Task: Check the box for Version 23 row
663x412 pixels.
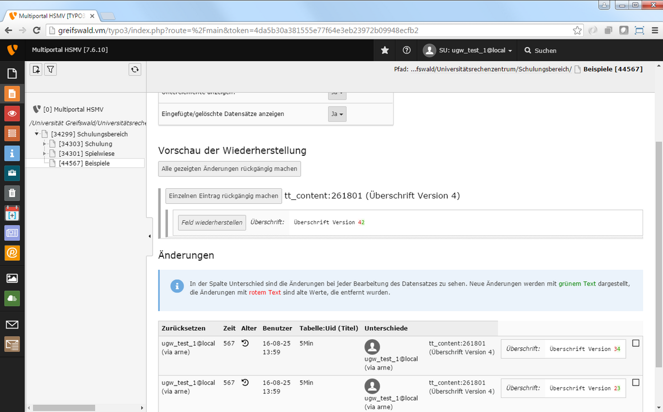Action: click(x=635, y=382)
